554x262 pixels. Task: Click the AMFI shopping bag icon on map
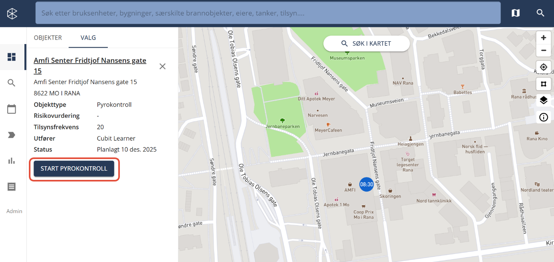tap(350, 184)
